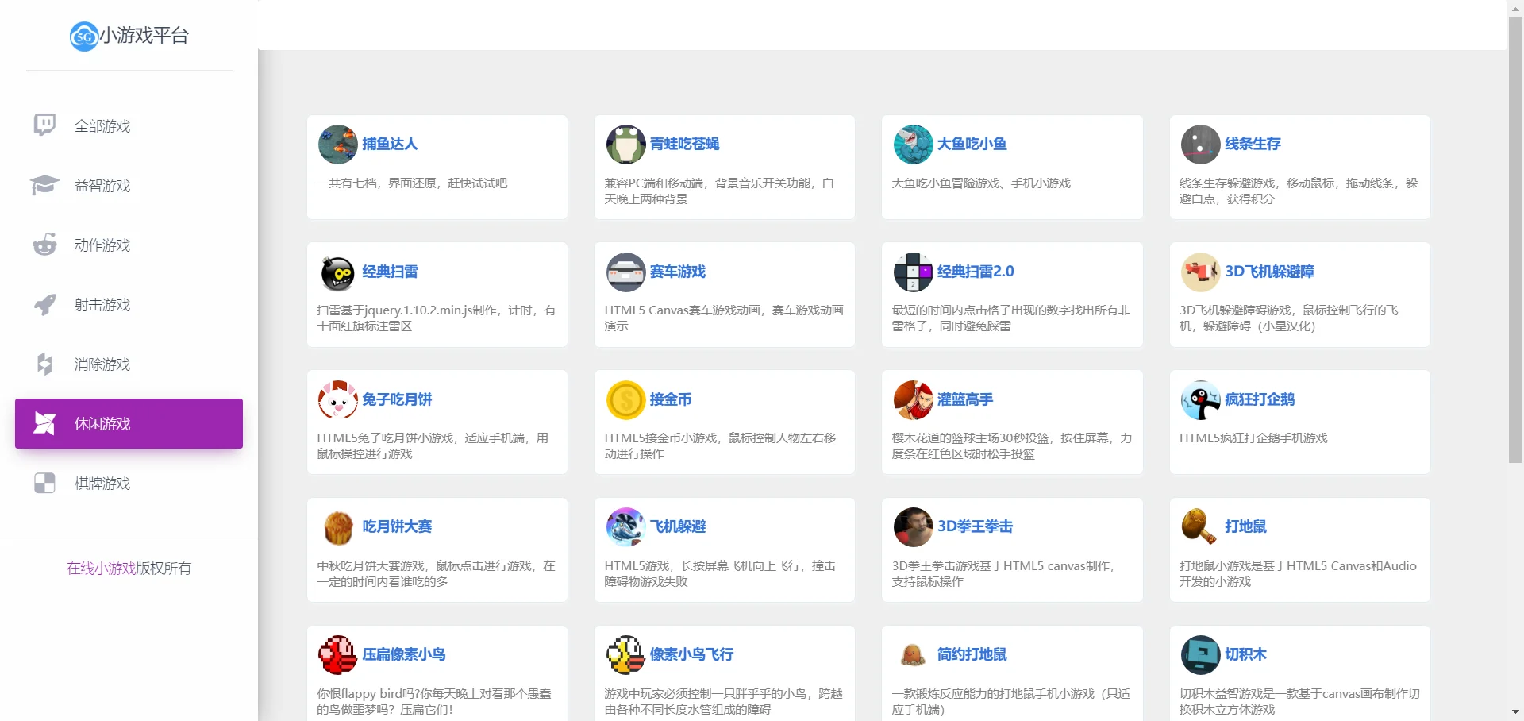Click the 3D拳王拳击 game thumbnail
Viewport: 1524px width, 721px height.
[913, 526]
